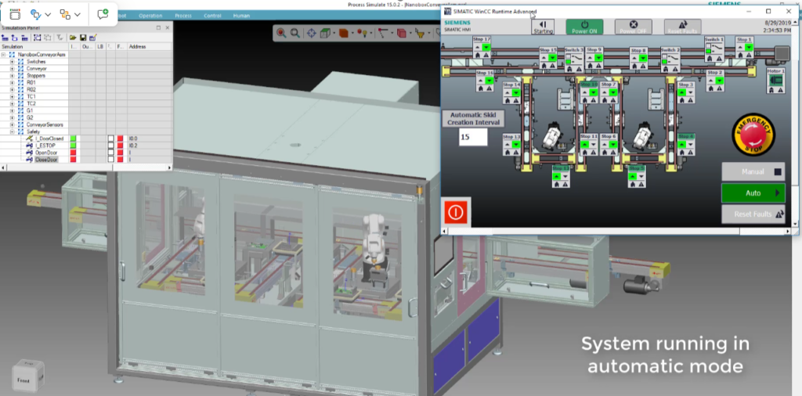Click the red forced-value swatch for CloseDoor
This screenshot has width=802, height=396.
click(120, 160)
